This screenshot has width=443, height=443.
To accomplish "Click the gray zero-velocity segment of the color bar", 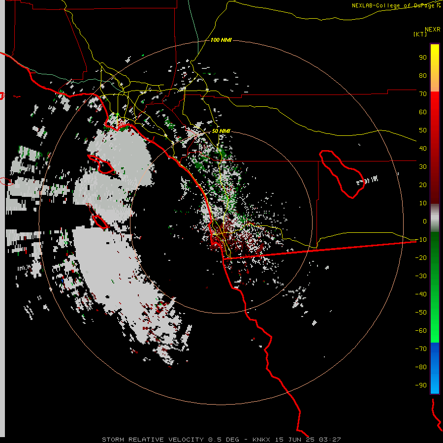I will 435,218.
